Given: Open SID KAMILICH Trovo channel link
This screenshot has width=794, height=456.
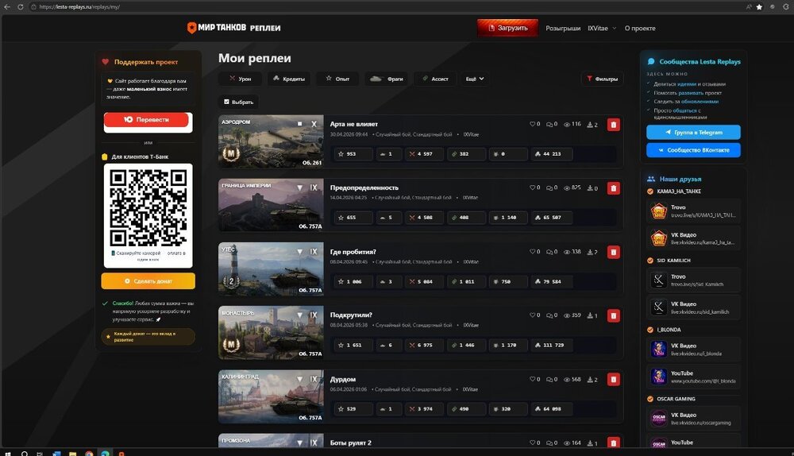Looking at the screenshot, I should (x=693, y=280).
